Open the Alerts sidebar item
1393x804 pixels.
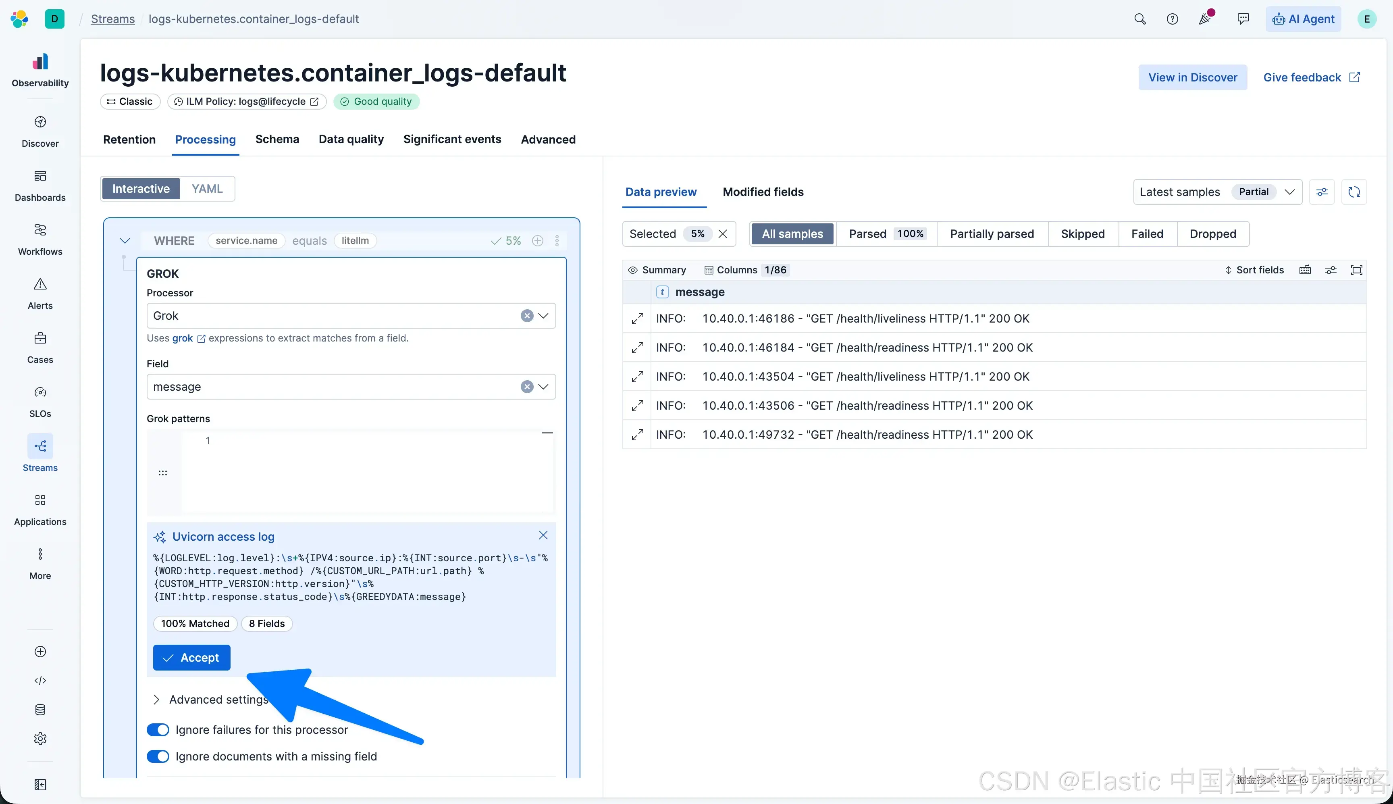(x=40, y=293)
